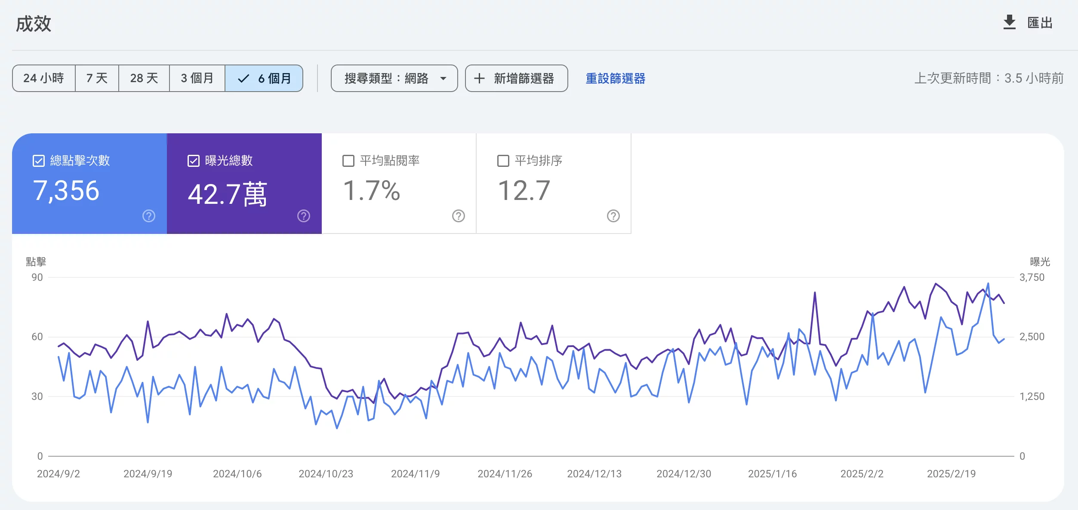Switch to 3 個月 date range
Screen dimensions: 1078x510
pyautogui.click(x=197, y=78)
